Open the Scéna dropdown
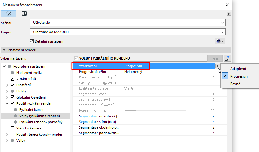Image resolution: width=259 pixels, height=152 pixels. coord(127,23)
